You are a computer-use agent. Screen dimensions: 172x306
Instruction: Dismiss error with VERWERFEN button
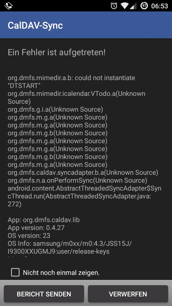click(x=128, y=294)
